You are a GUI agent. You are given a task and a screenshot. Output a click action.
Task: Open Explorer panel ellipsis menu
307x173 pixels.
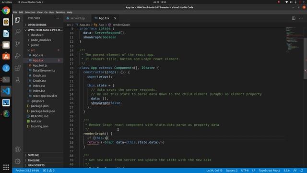coord(57,18)
